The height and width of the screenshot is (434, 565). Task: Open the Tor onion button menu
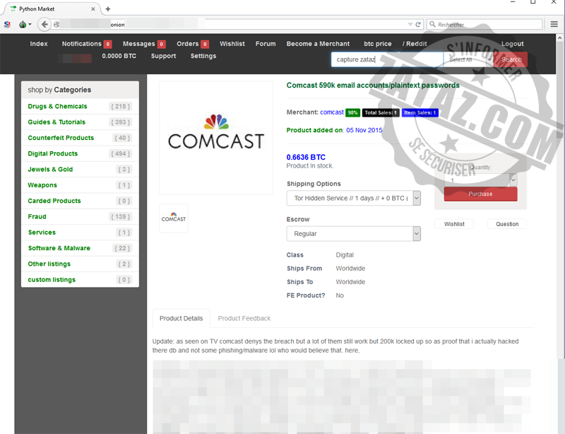tap(25, 25)
